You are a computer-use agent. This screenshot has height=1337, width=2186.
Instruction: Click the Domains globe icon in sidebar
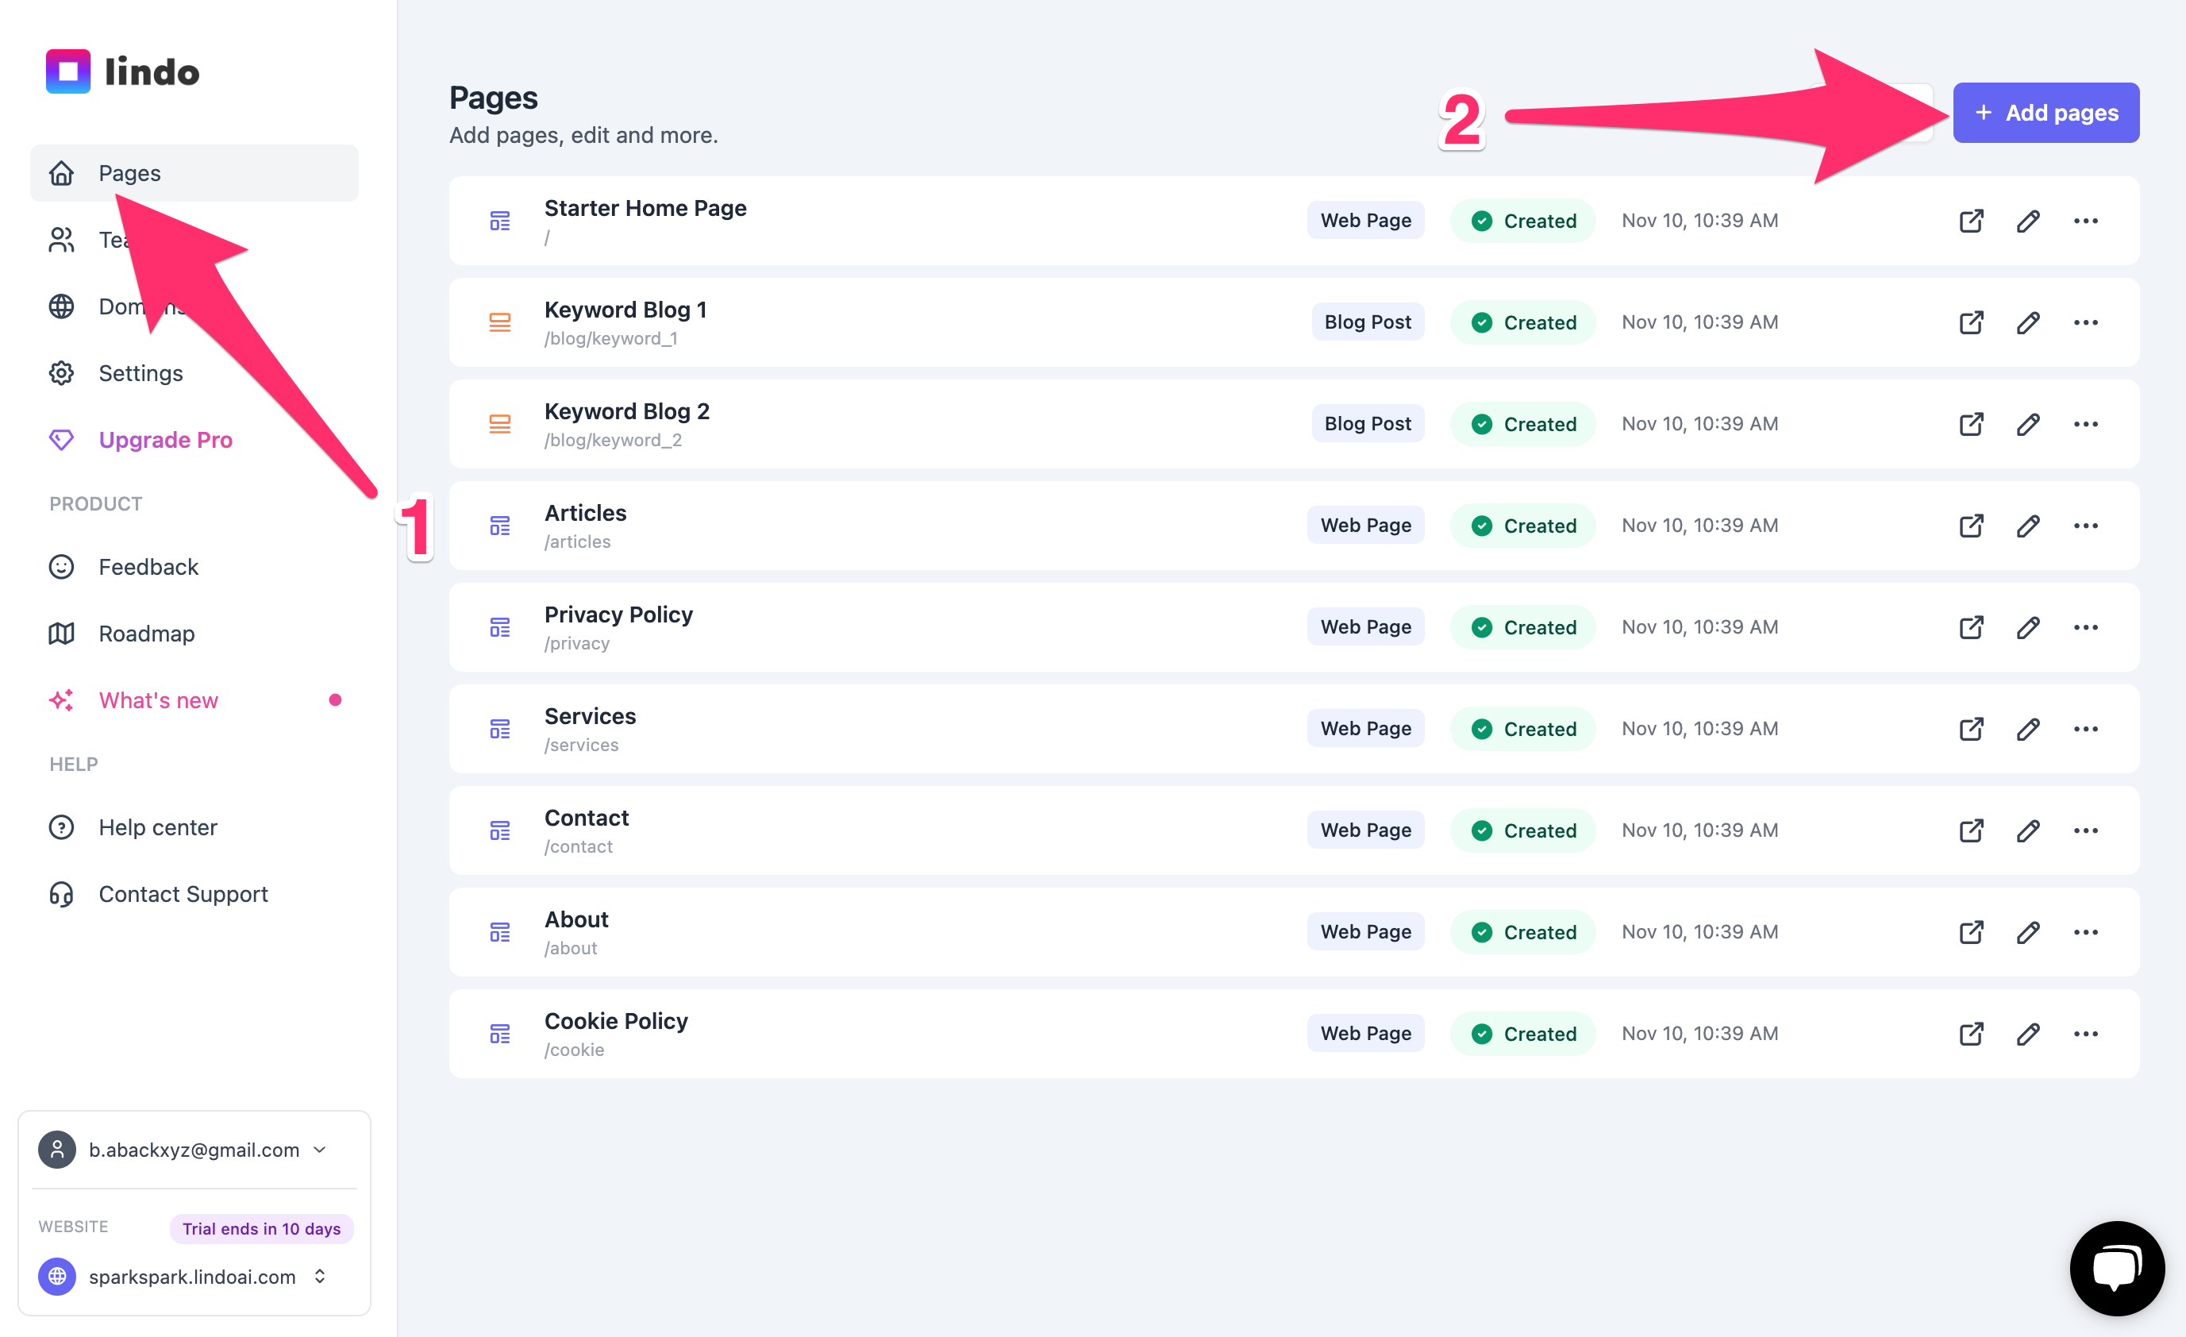coord(61,307)
